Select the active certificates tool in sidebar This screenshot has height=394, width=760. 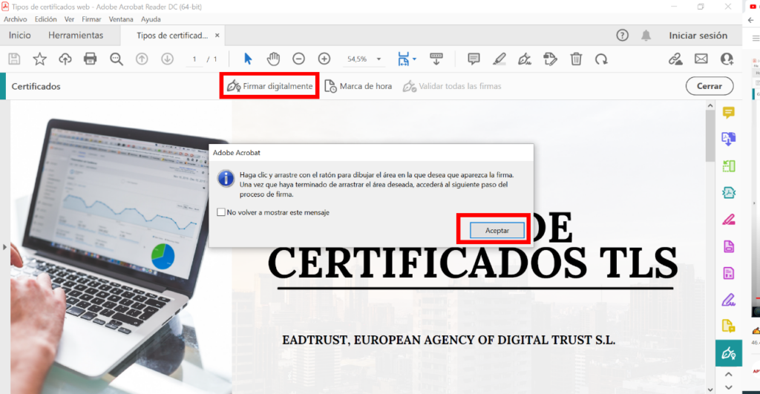click(729, 353)
